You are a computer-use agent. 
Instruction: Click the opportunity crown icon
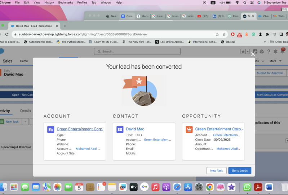coord(189,129)
